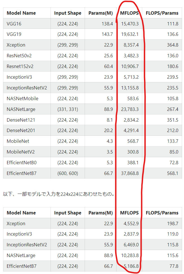Click DenseNet201's FLOPS/Params value 212.0

tap(173, 131)
